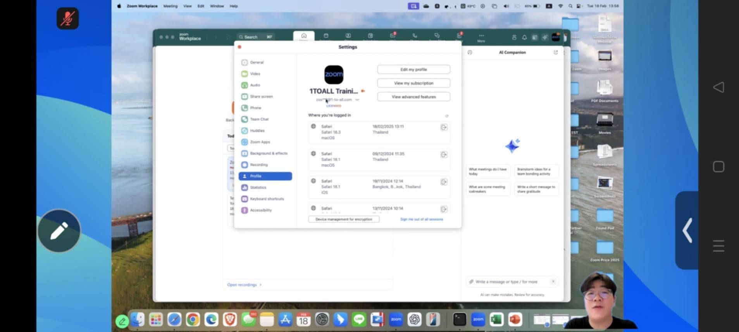Expand the account email dropdown arrow
739x332 pixels.
pyautogui.click(x=357, y=100)
